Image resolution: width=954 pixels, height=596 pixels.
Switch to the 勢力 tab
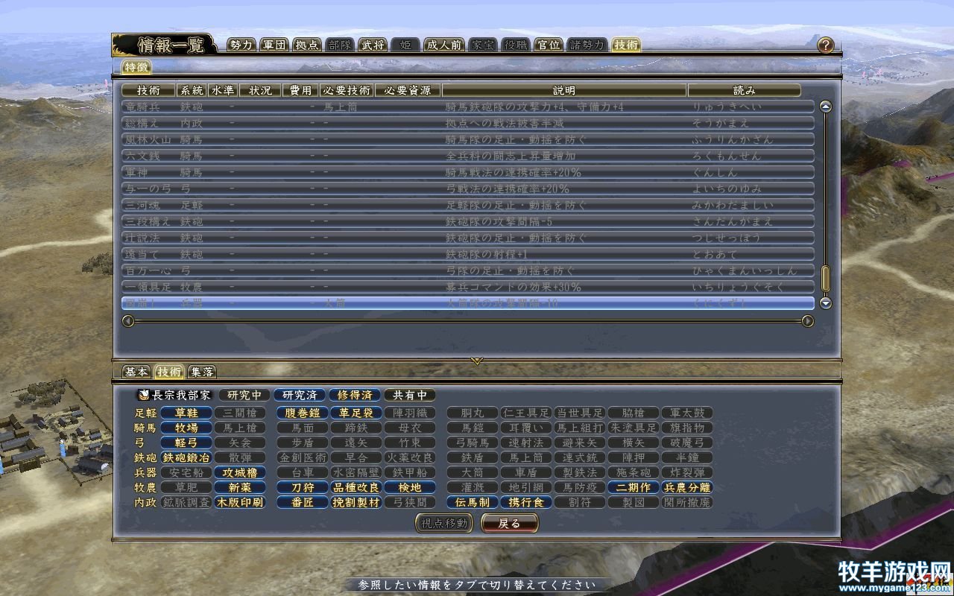coord(241,45)
